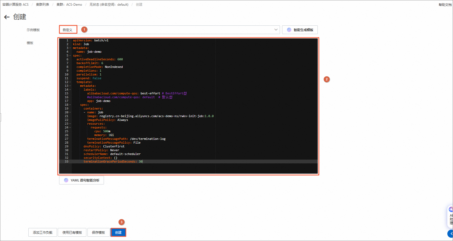Viewport: 453px width, 241px height.
Task: Click the compute-qos: best-effort label line
Action: click(137, 94)
